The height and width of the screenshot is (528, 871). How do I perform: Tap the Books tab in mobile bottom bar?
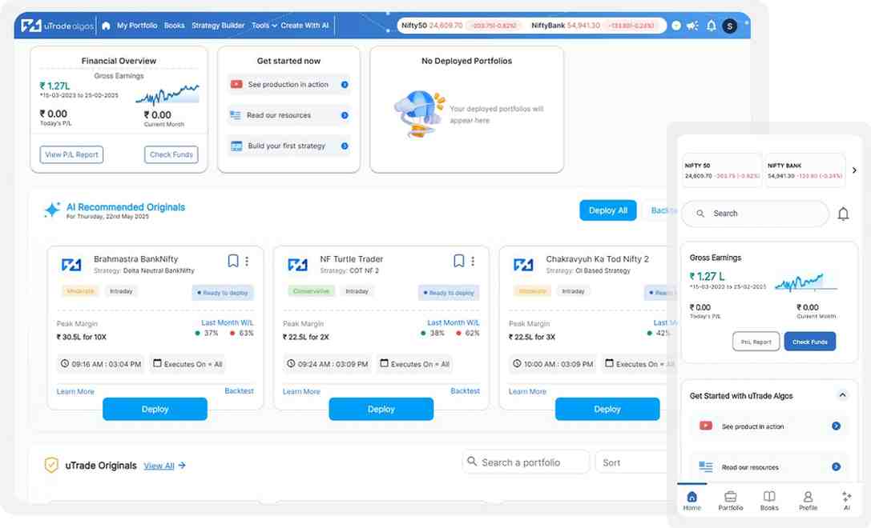point(769,500)
